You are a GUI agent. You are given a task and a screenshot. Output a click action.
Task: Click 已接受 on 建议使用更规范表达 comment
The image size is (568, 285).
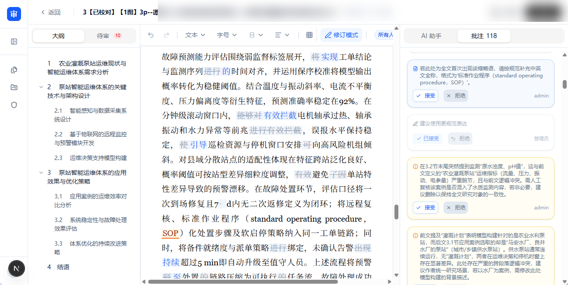(427, 139)
